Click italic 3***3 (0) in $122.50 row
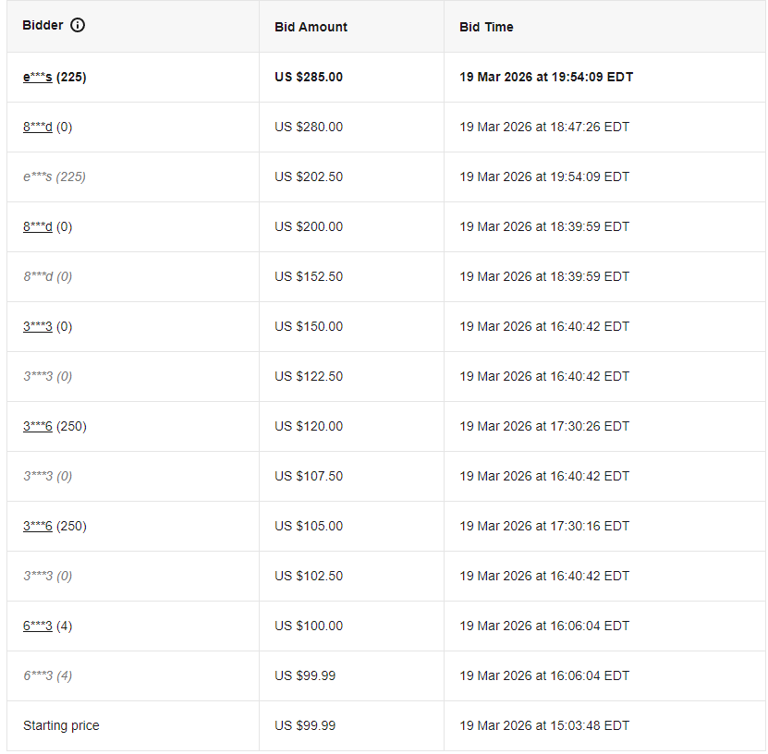This screenshot has width=768, height=754. click(x=47, y=377)
